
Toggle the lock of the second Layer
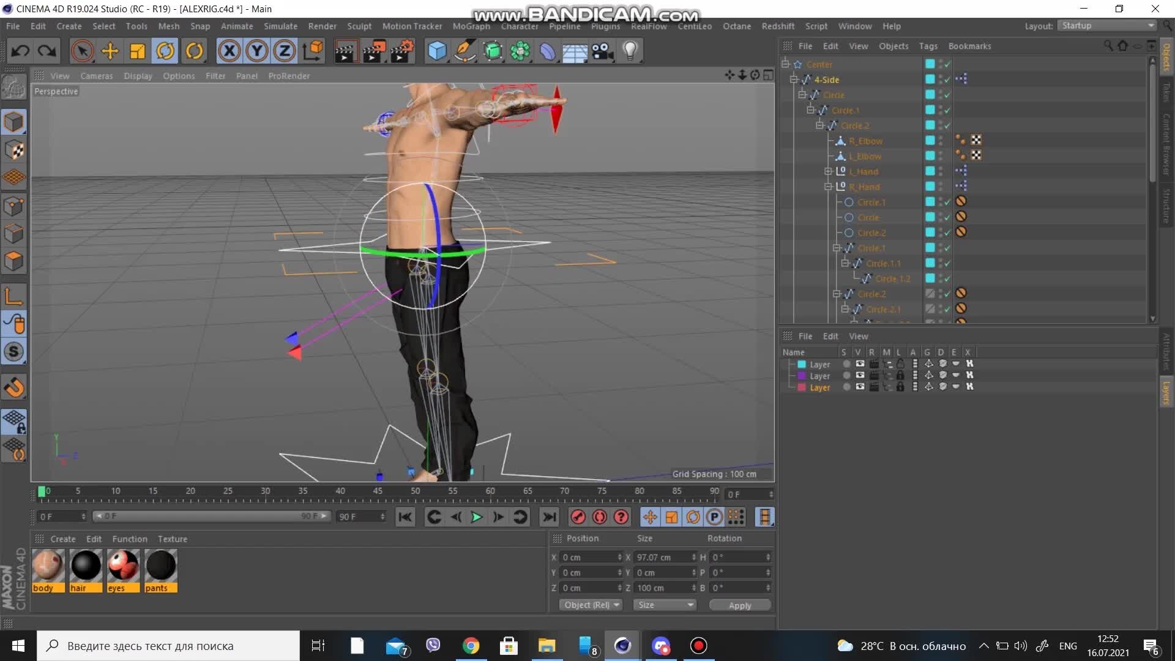click(900, 376)
